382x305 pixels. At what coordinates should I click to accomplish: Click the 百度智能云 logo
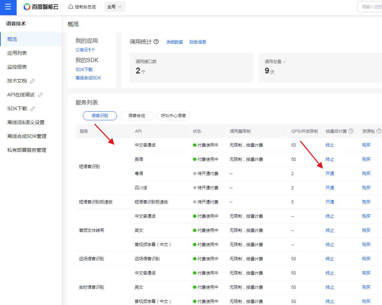click(x=41, y=7)
